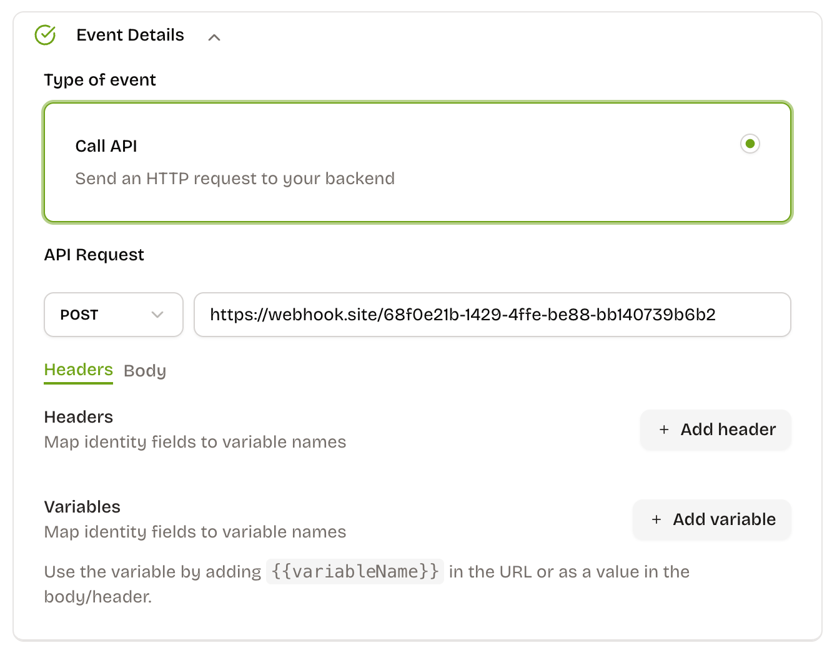
Task: Switch to the Body tab
Action: (145, 371)
